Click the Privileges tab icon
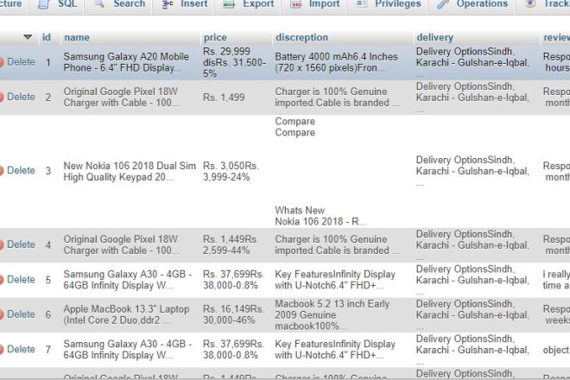This screenshot has height=380, width=570. click(361, 3)
